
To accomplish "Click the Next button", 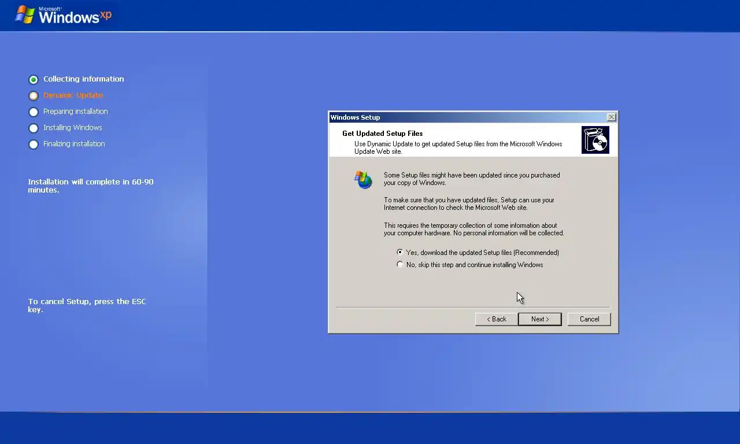I will pos(540,319).
